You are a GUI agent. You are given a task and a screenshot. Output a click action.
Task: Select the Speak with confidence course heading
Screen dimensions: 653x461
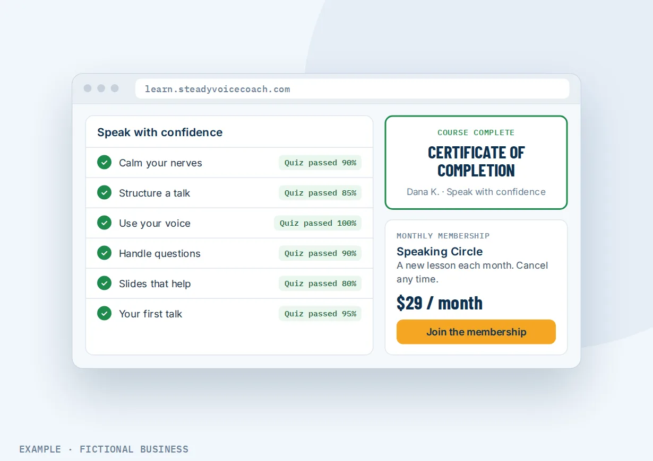pos(160,132)
